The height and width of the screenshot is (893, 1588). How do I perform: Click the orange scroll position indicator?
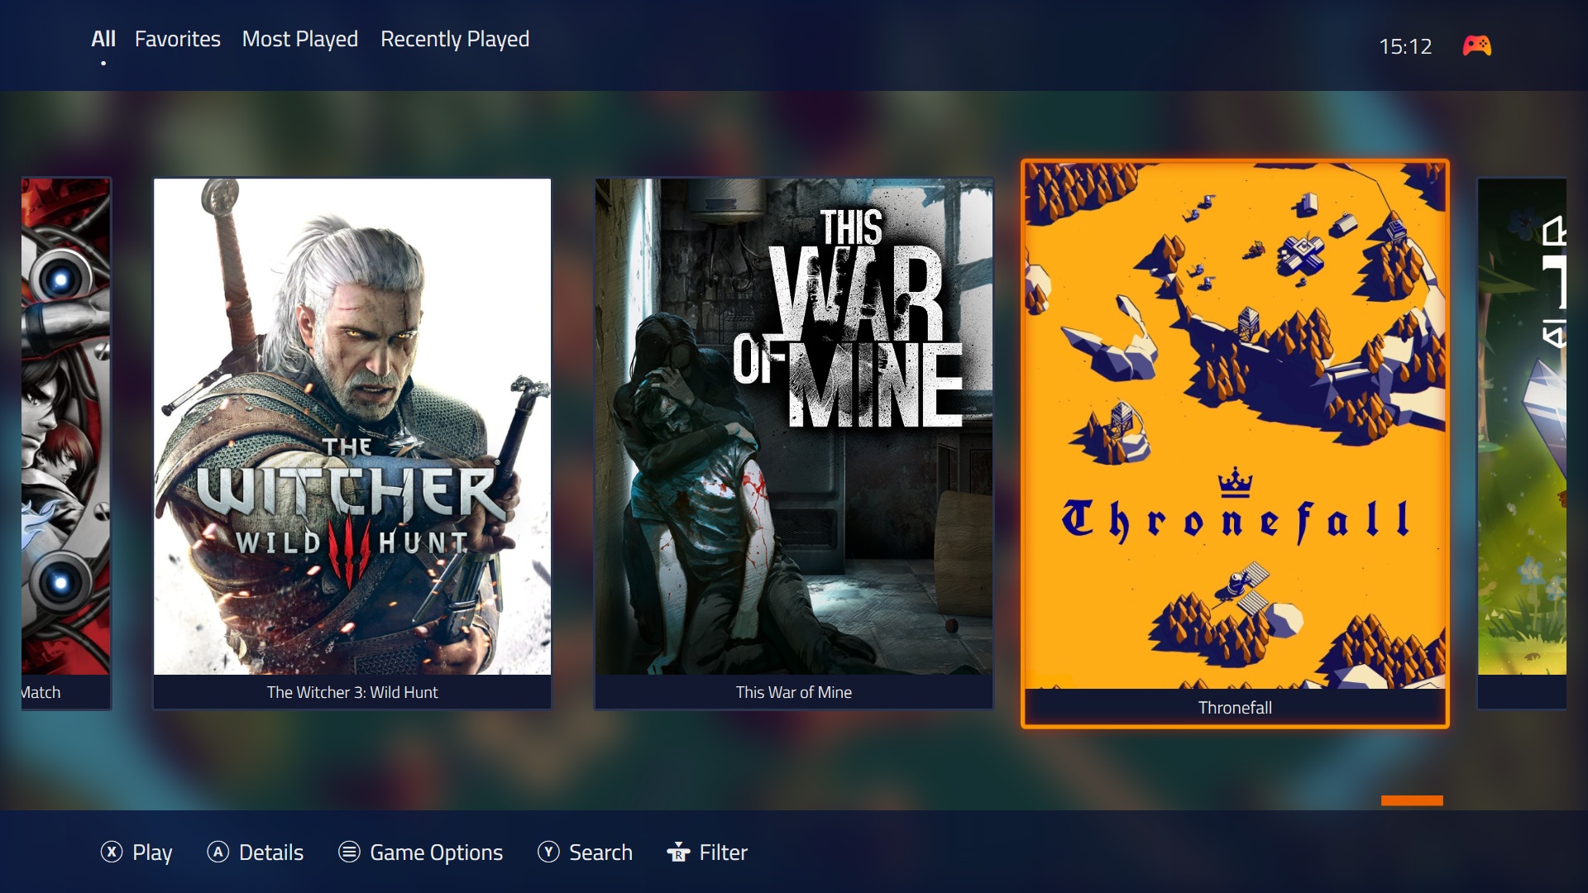click(1412, 800)
